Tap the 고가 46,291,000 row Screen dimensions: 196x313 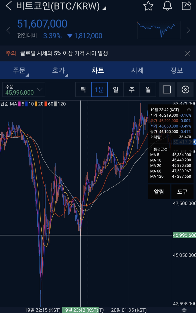point(171,121)
